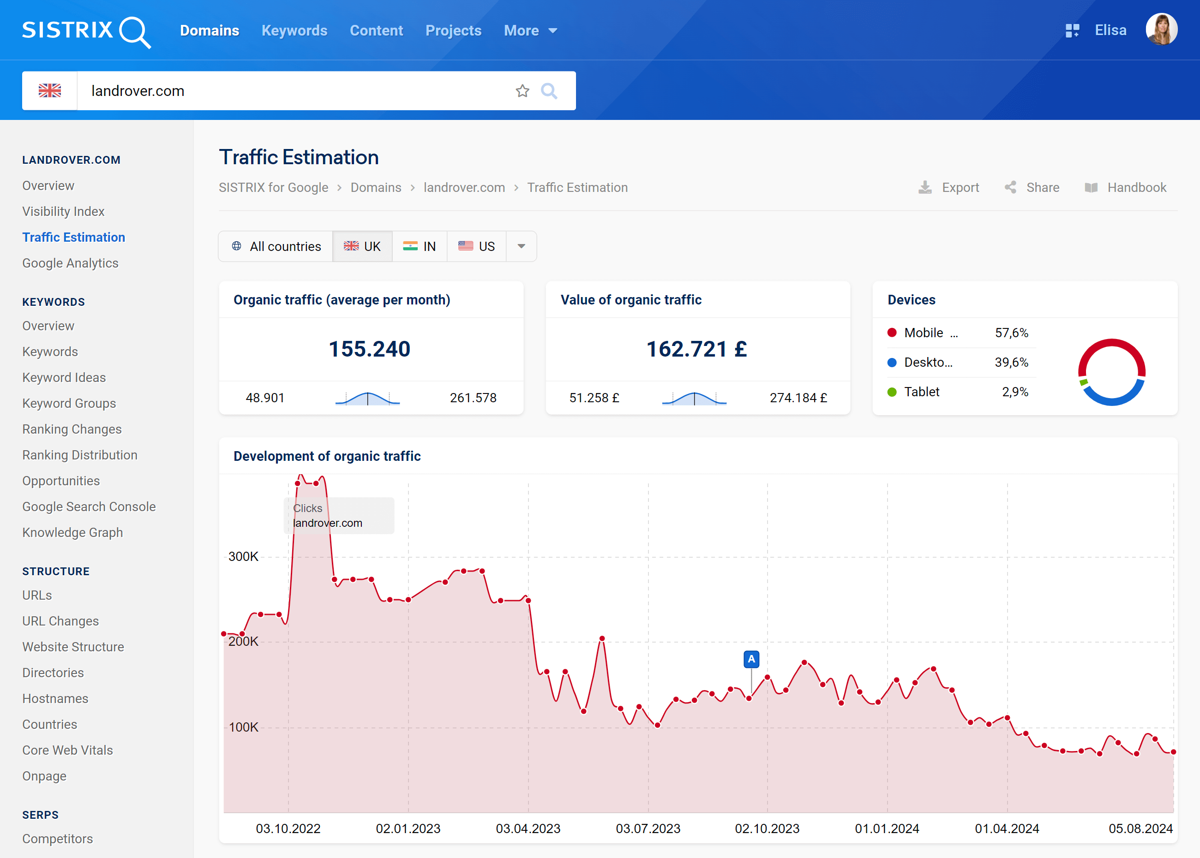The width and height of the screenshot is (1200, 858).
Task: Open the Handbook book icon
Action: point(1091,188)
